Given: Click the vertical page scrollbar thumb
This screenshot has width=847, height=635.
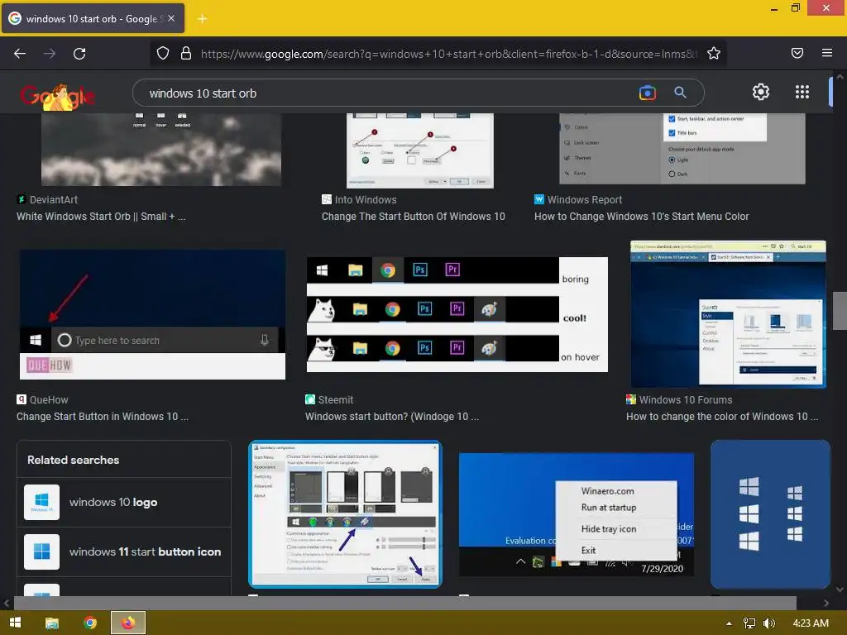Looking at the screenshot, I should coord(840,311).
